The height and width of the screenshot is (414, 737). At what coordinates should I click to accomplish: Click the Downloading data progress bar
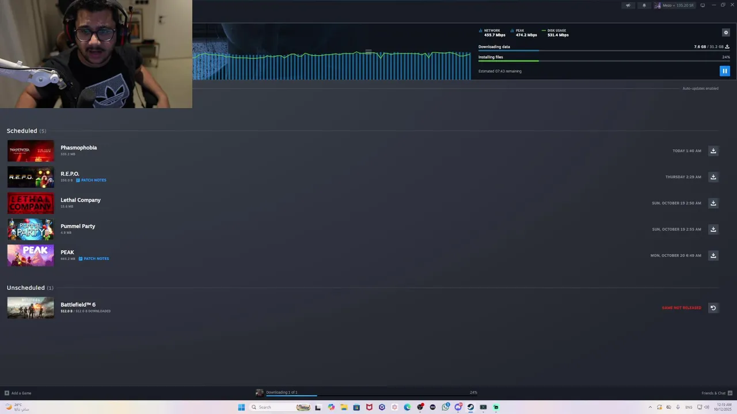pyautogui.click(x=604, y=51)
